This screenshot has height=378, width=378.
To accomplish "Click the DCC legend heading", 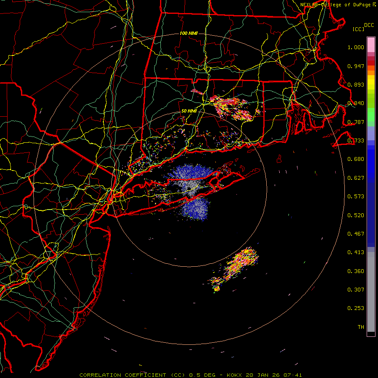I will coord(369,25).
